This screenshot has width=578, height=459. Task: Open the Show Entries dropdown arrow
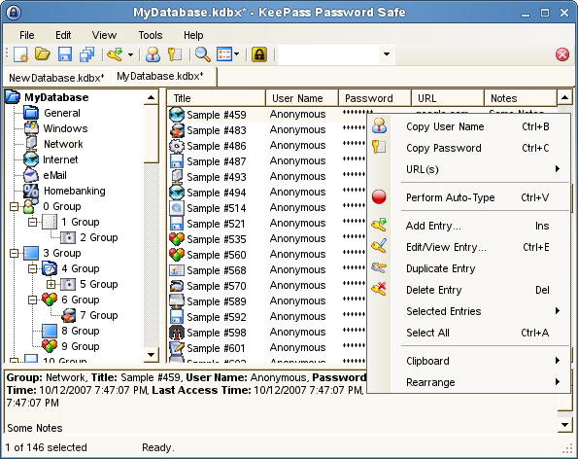click(x=237, y=54)
